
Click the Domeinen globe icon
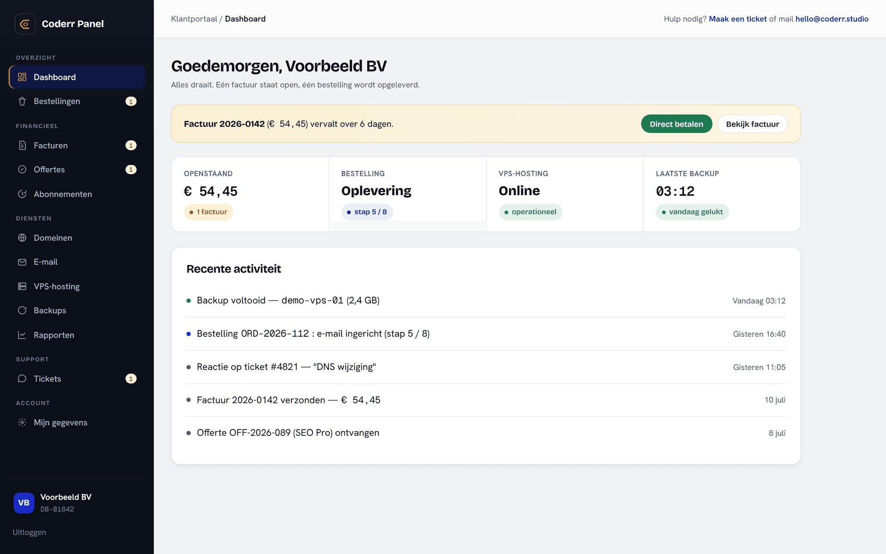coord(22,238)
